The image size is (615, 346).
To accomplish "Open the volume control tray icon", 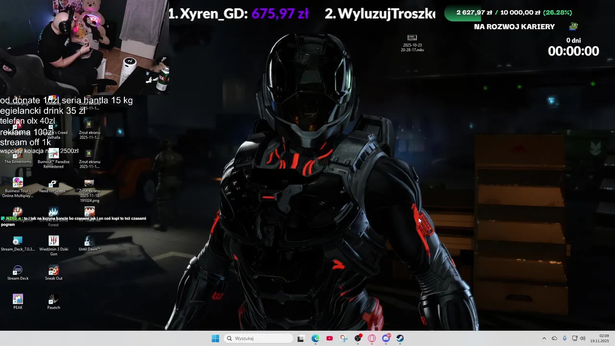I will click(583, 338).
